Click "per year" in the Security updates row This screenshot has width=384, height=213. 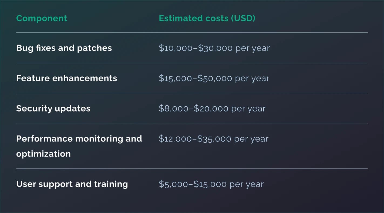248,109
